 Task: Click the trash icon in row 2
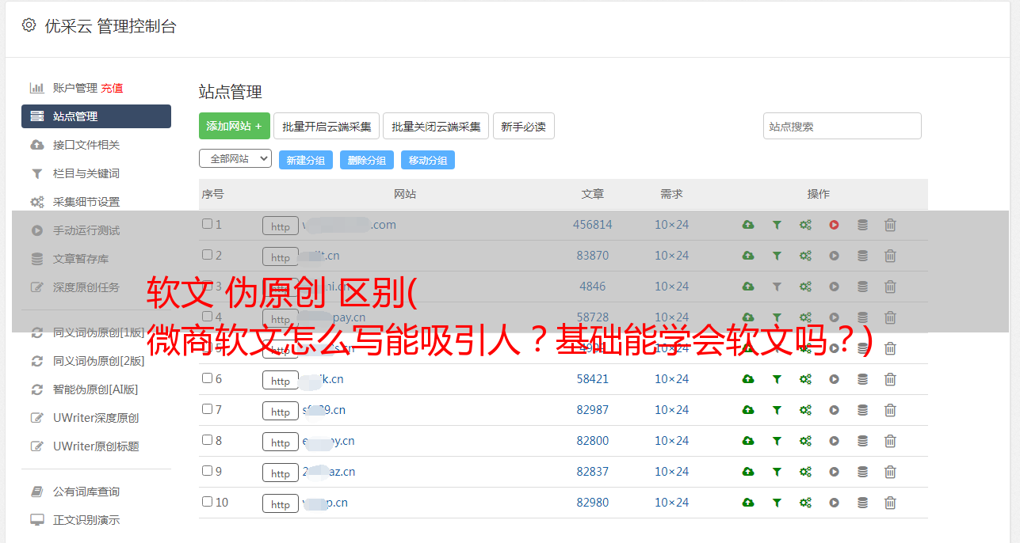click(890, 256)
